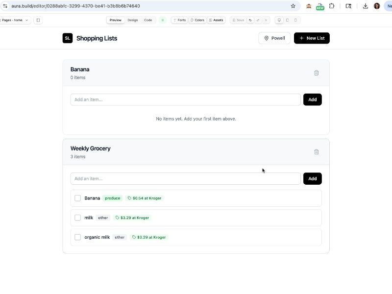Open the Fonts picker in toolbar
This screenshot has height=294, width=392.
click(x=179, y=20)
